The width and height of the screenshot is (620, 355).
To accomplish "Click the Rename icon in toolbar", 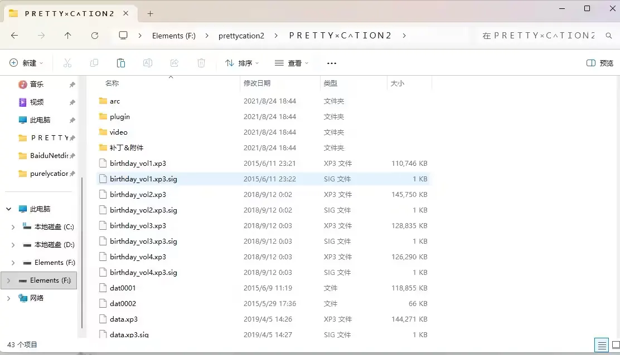I will [148, 63].
